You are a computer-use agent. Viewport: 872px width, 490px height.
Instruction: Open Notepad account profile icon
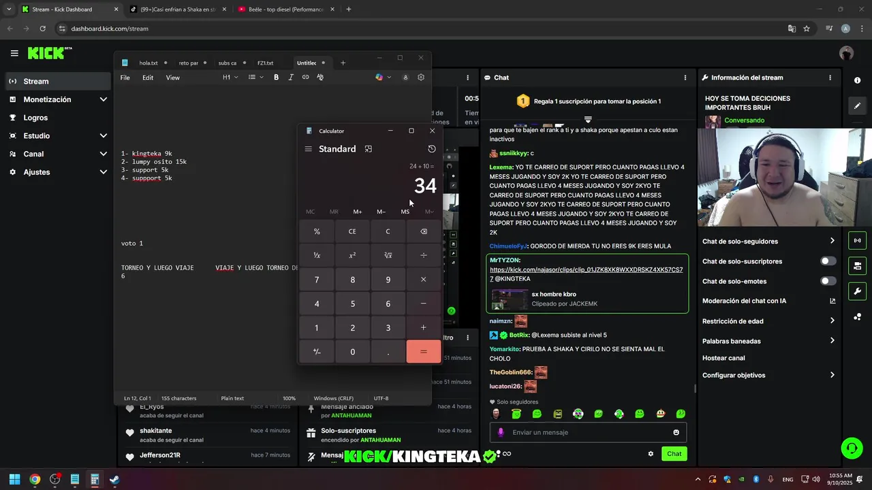[x=405, y=78]
